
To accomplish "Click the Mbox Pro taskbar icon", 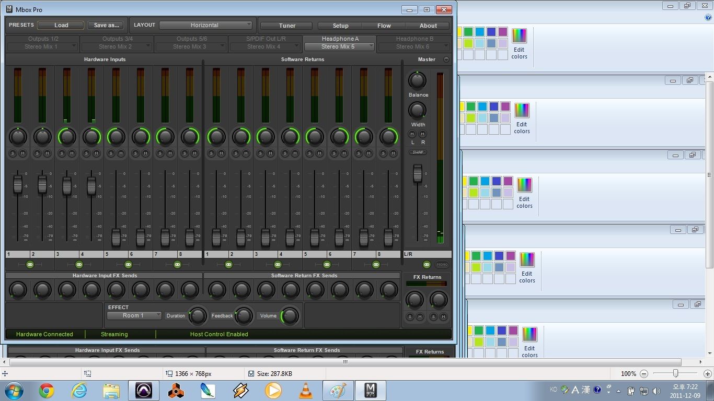I will pyautogui.click(x=370, y=390).
